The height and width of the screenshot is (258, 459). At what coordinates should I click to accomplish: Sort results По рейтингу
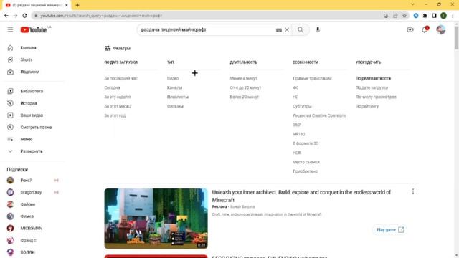(366, 106)
